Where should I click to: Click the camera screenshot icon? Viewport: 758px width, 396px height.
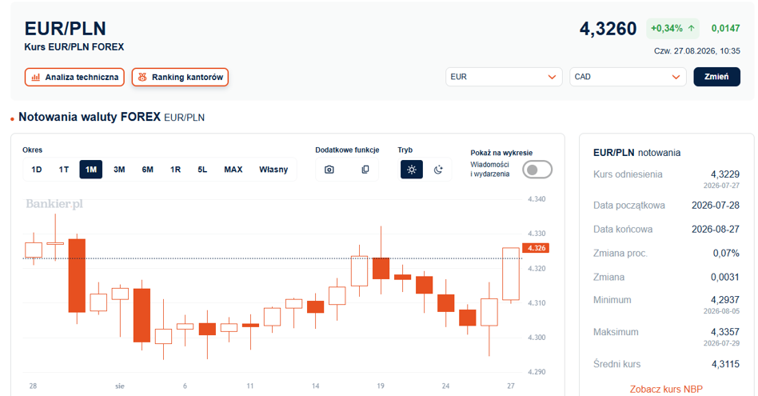[x=329, y=170]
